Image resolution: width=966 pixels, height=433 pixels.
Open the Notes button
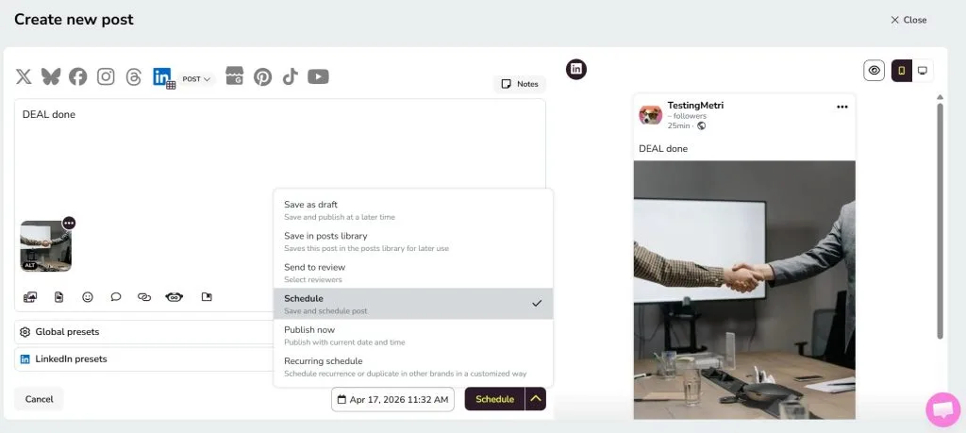tap(520, 84)
